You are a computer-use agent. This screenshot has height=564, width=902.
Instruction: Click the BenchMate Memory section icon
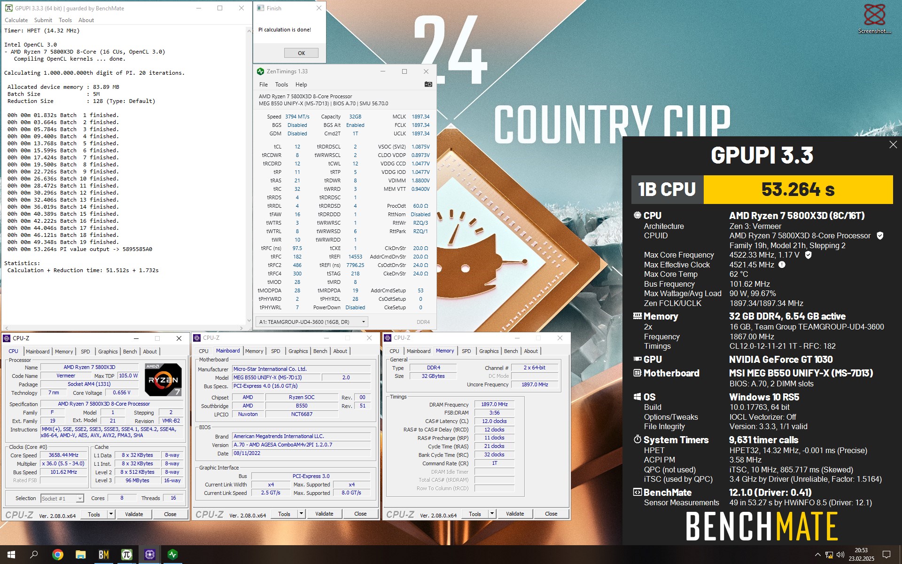coord(638,316)
